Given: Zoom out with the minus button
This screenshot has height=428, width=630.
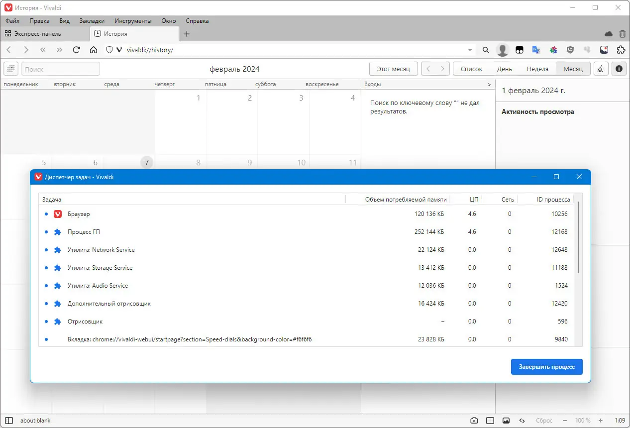Looking at the screenshot, I should tap(564, 421).
